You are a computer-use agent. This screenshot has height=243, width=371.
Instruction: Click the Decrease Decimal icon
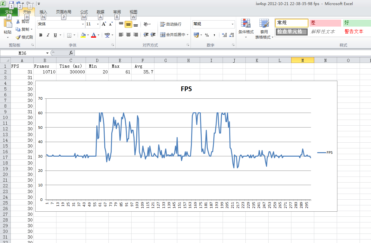[x=232, y=35]
